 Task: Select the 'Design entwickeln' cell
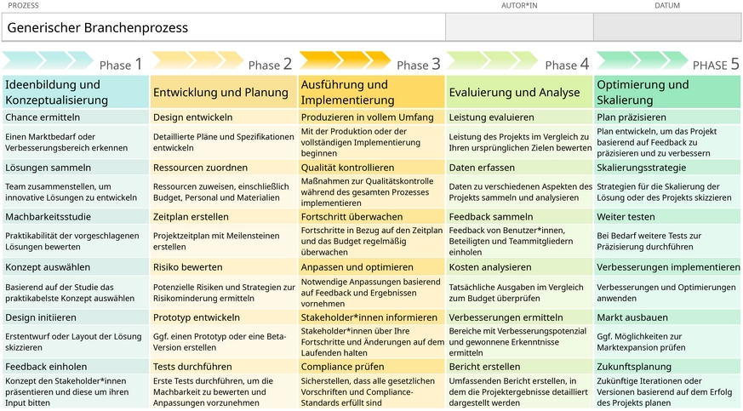click(224, 117)
